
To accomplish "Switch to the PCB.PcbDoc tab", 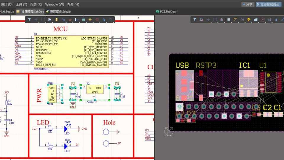I will pos(167,12).
